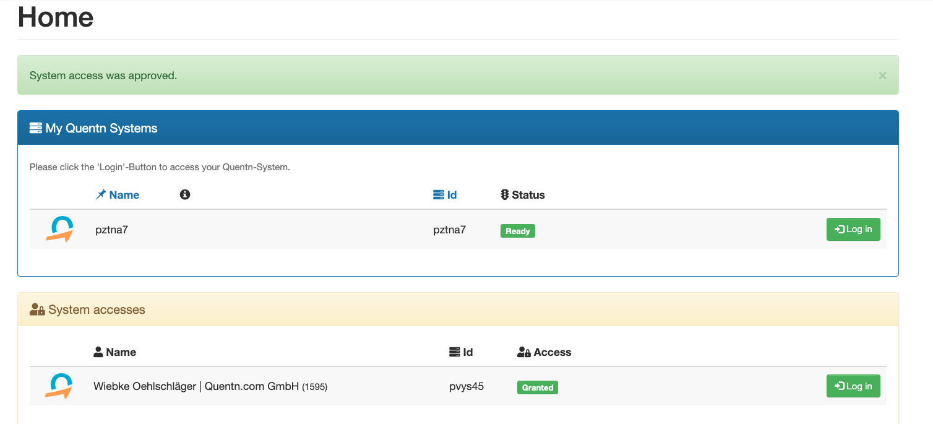Click the pin icon next to Name header
Image resolution: width=933 pixels, height=424 pixels.
[x=101, y=195]
